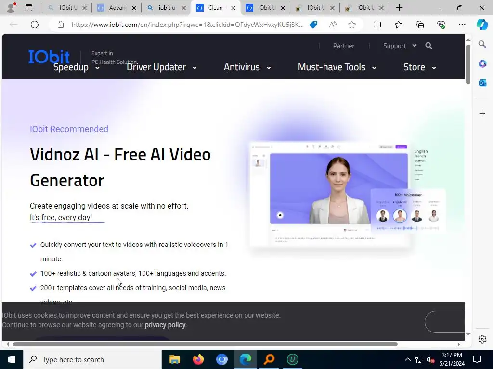
Task: Open the volume tray icon
Action: pyautogui.click(x=430, y=359)
